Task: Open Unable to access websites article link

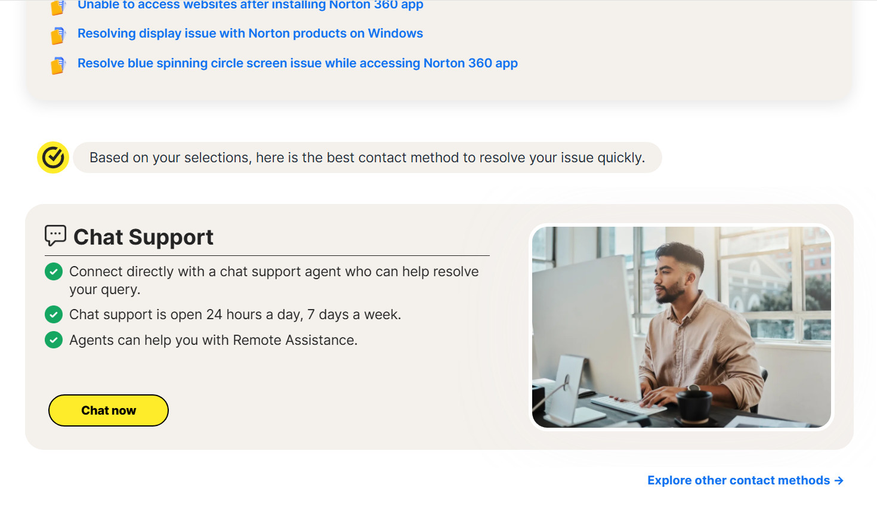Action: pyautogui.click(x=250, y=5)
